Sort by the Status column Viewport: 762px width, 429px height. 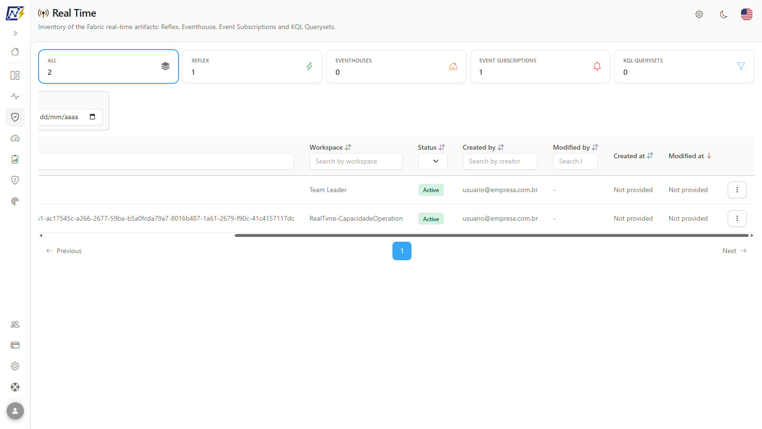[x=431, y=147]
